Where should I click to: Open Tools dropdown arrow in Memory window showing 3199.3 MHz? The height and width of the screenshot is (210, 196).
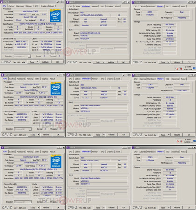(x=169, y=135)
